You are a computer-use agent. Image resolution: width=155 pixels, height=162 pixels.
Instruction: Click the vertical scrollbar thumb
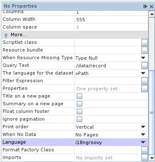click(152, 113)
